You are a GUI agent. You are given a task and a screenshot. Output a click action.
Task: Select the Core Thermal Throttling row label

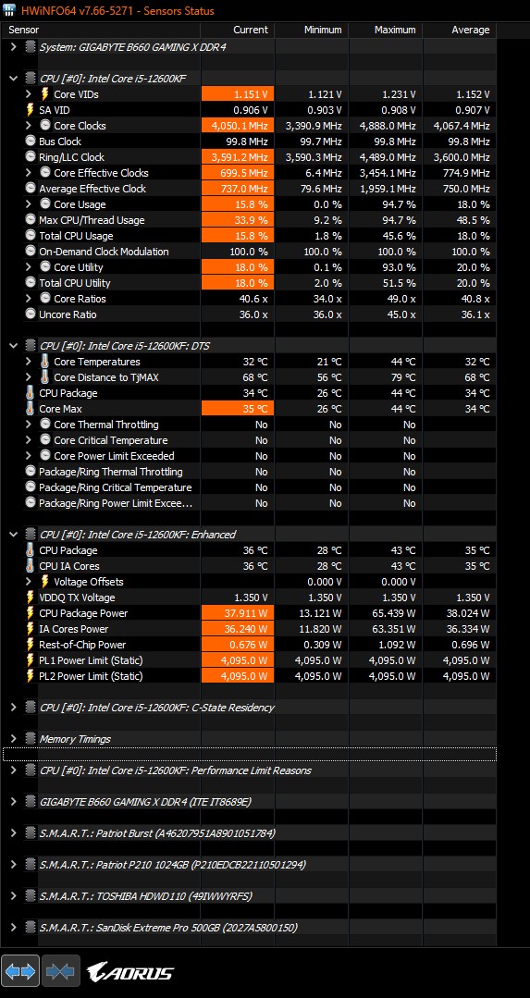pyautogui.click(x=106, y=425)
